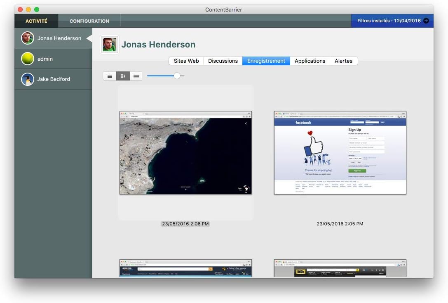Click the Amazon screenshot thumbnail
448x303 pixels.
(185, 268)
